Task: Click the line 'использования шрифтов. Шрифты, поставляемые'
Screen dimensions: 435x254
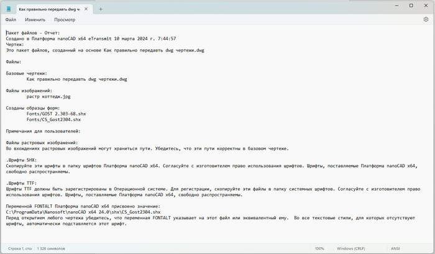Action: coord(124,194)
